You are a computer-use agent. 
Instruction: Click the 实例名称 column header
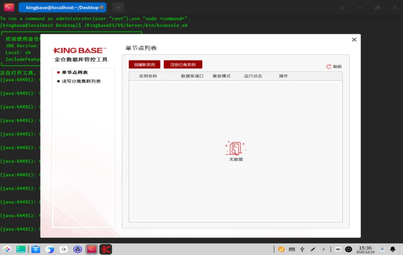coord(148,76)
